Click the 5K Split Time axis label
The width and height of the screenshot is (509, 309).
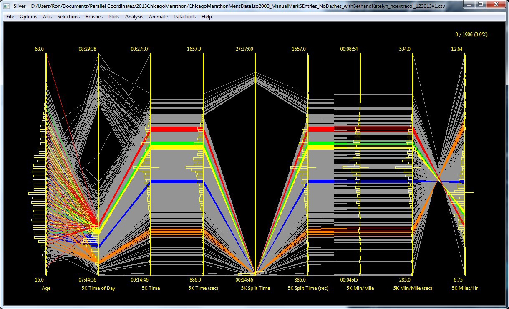pyautogui.click(x=255, y=288)
